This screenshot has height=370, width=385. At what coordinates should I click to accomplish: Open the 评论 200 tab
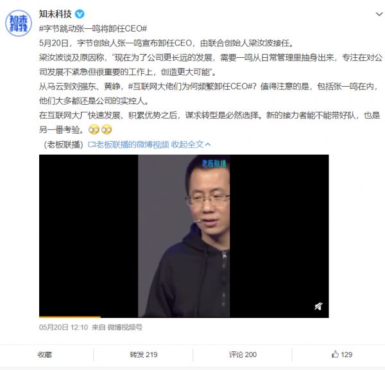click(x=243, y=355)
